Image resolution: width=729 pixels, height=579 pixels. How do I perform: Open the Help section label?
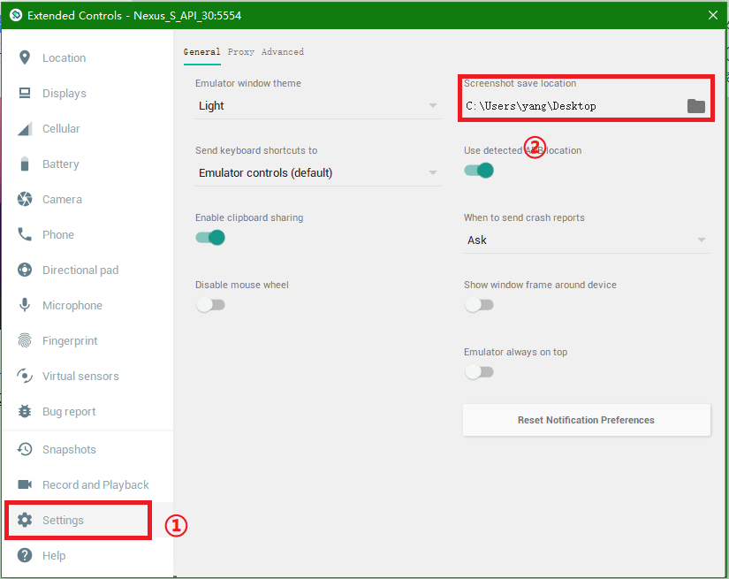(54, 556)
